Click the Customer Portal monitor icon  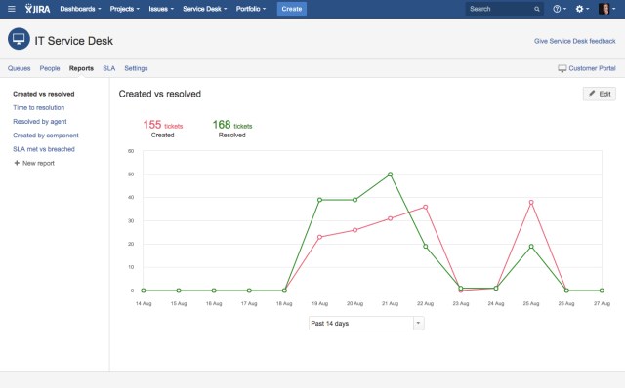tap(562, 68)
